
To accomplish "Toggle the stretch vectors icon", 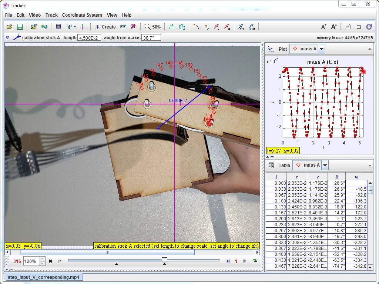I will pyautogui.click(x=241, y=27).
